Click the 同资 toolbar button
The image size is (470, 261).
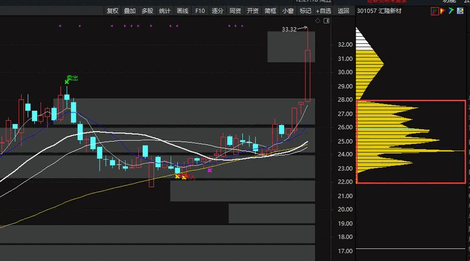click(x=235, y=11)
